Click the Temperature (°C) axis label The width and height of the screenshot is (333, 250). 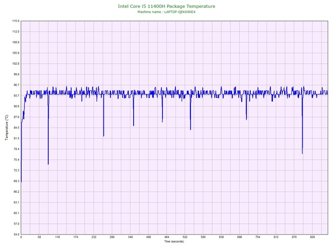[x=7, y=127]
